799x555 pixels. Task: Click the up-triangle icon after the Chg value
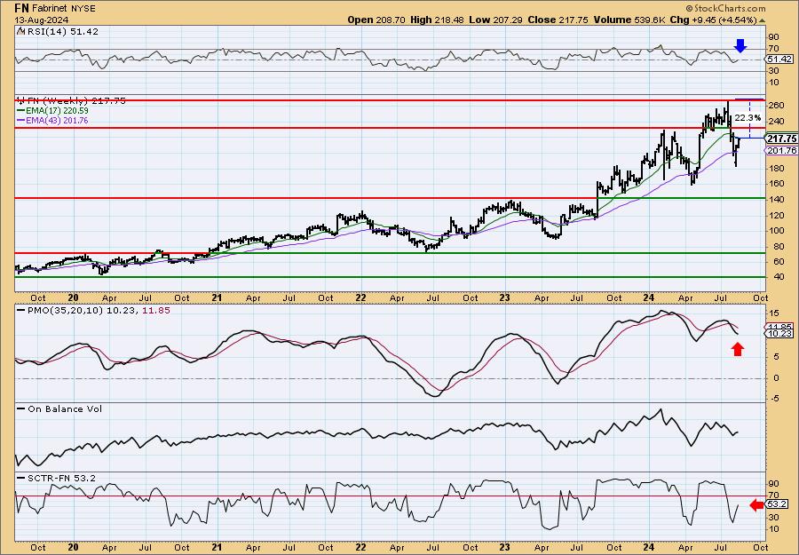(x=762, y=20)
